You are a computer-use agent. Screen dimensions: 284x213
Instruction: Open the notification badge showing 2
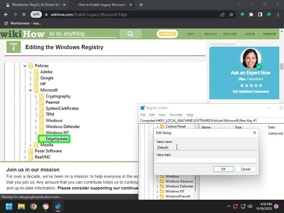pos(276,206)
